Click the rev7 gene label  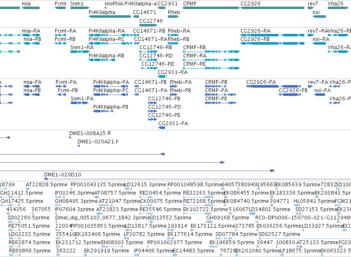[x=313, y=4]
